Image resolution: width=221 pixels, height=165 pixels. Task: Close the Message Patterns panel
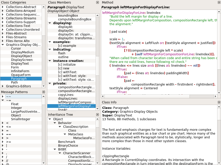(44, 92)
